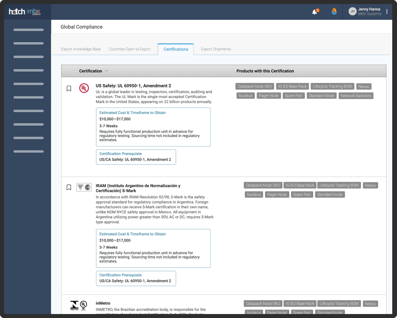
Task: Click Lifecycle Tracking BOM tag under US Safety
Action: coord(332,86)
